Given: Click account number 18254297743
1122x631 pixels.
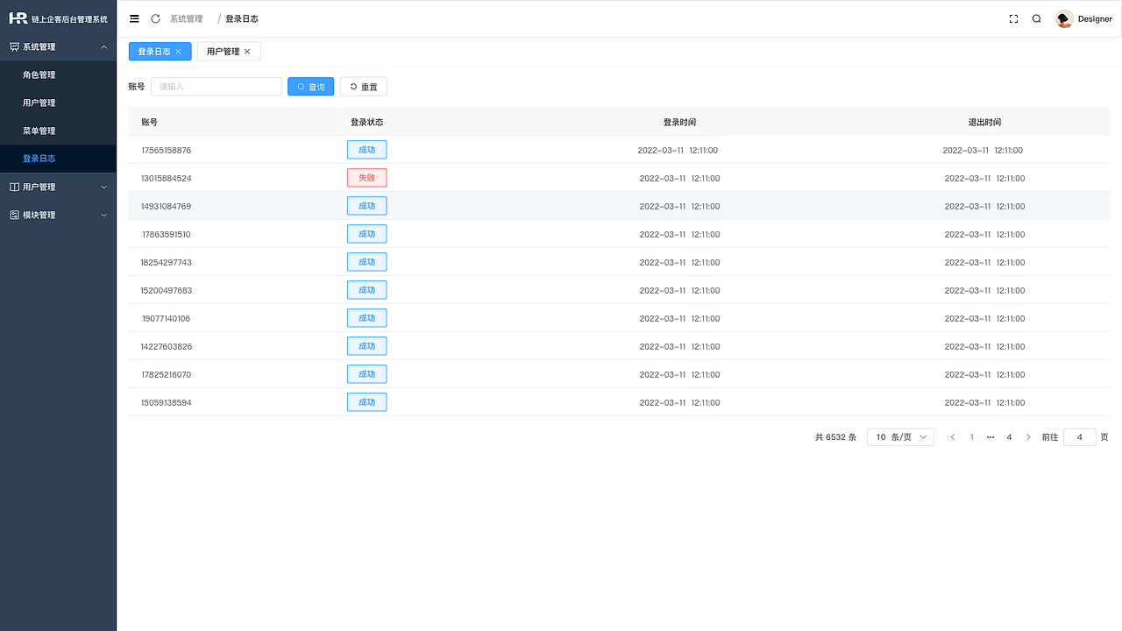Looking at the screenshot, I should click(x=166, y=262).
